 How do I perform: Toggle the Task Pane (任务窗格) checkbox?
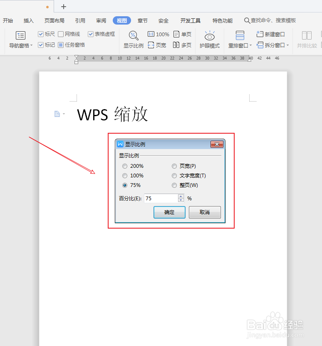pyautogui.click(x=61, y=45)
